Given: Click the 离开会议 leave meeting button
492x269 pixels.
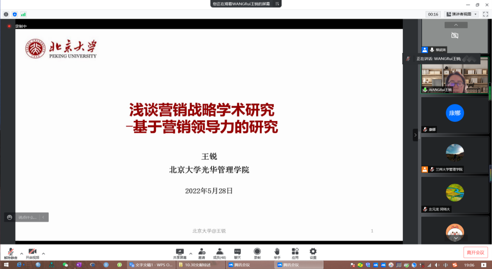Looking at the screenshot, I should [x=475, y=253].
